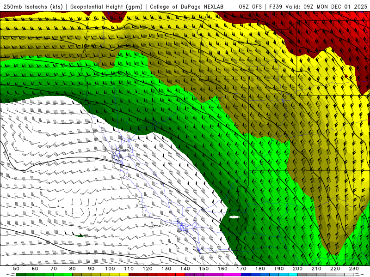Click the '140' value on color scale
370x277 pixels.
pyautogui.click(x=185, y=269)
